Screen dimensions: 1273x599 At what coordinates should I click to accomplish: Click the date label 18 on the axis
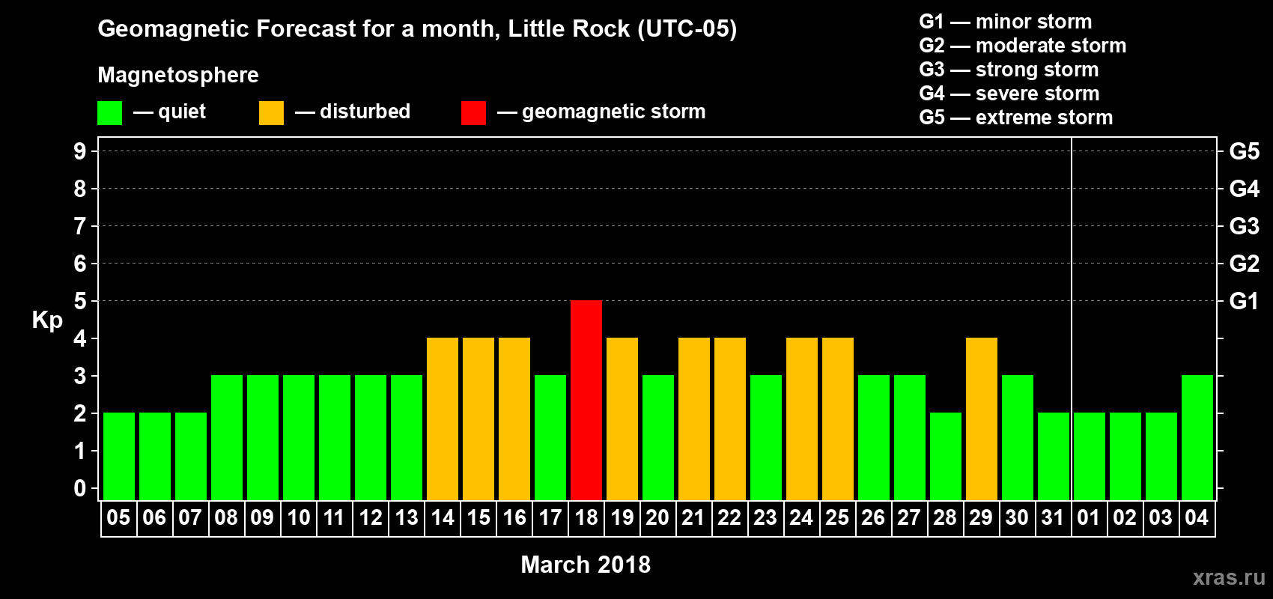click(586, 517)
